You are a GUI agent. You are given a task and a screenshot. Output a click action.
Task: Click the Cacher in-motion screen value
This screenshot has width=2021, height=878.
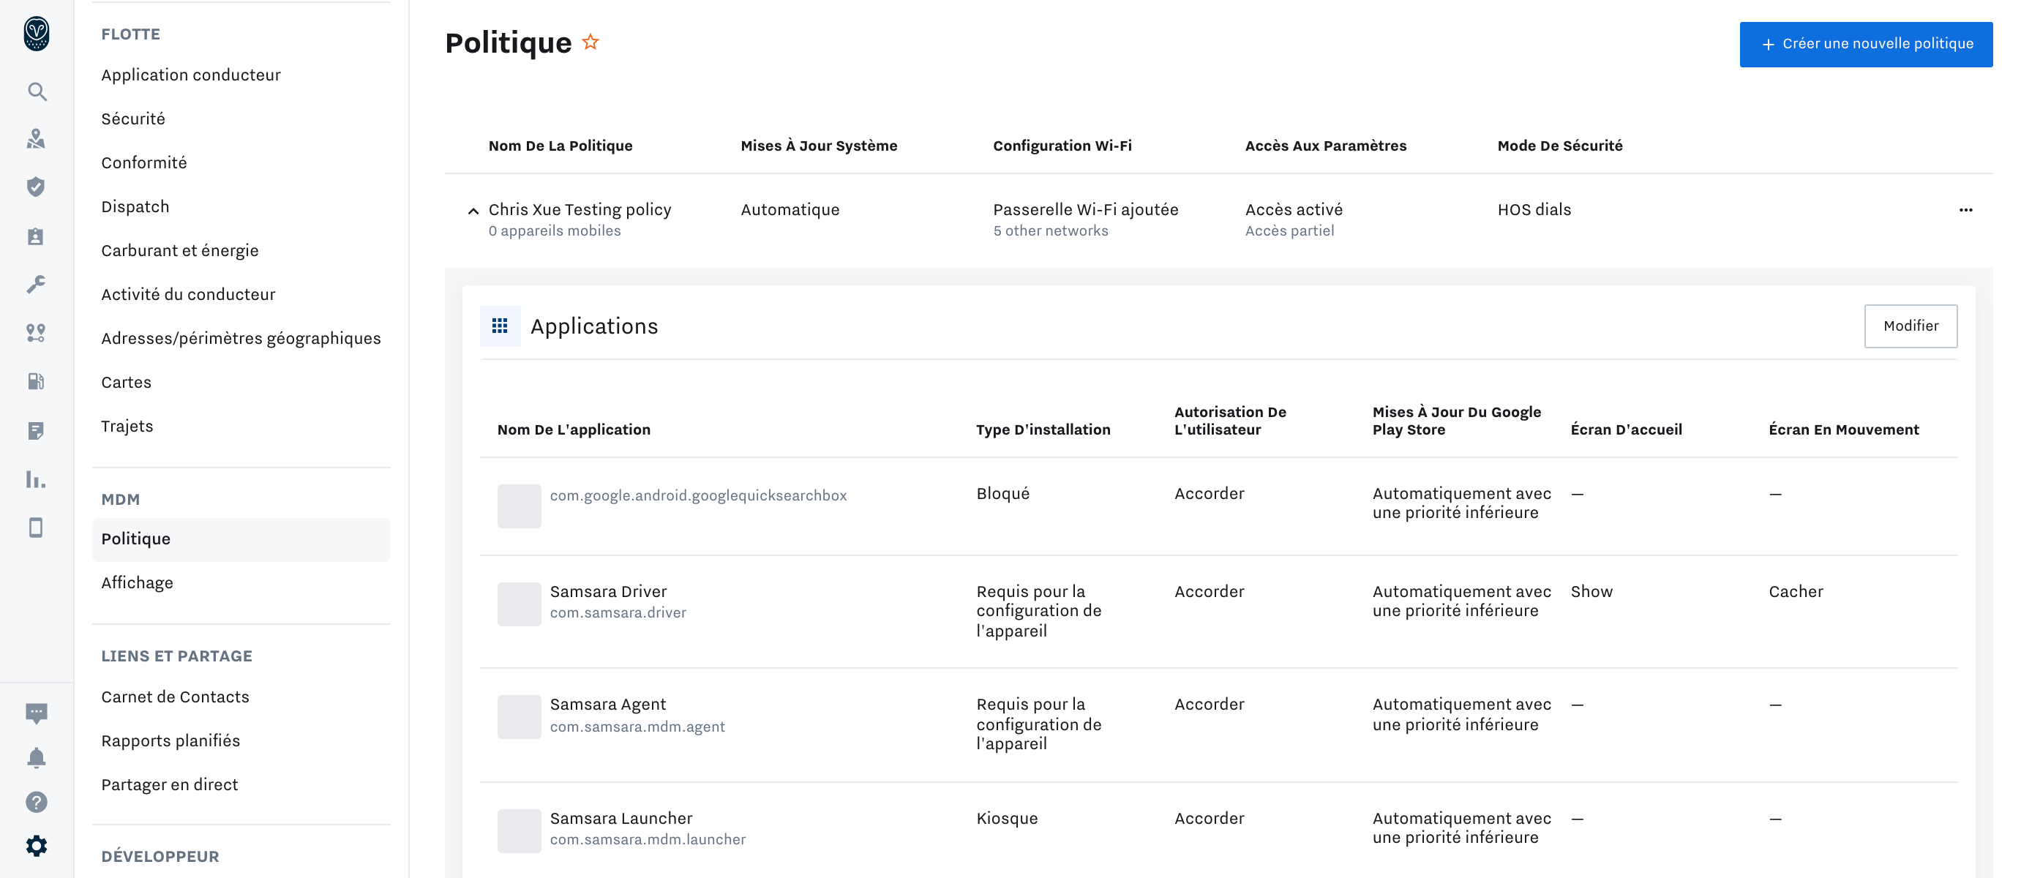coord(1796,592)
